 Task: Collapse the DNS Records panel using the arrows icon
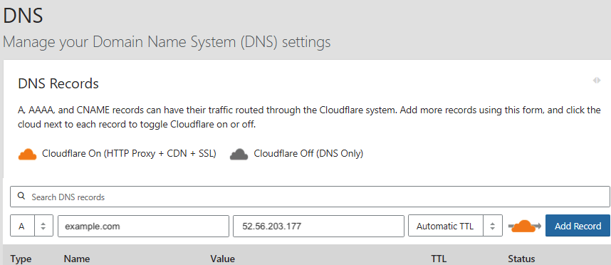click(596, 80)
